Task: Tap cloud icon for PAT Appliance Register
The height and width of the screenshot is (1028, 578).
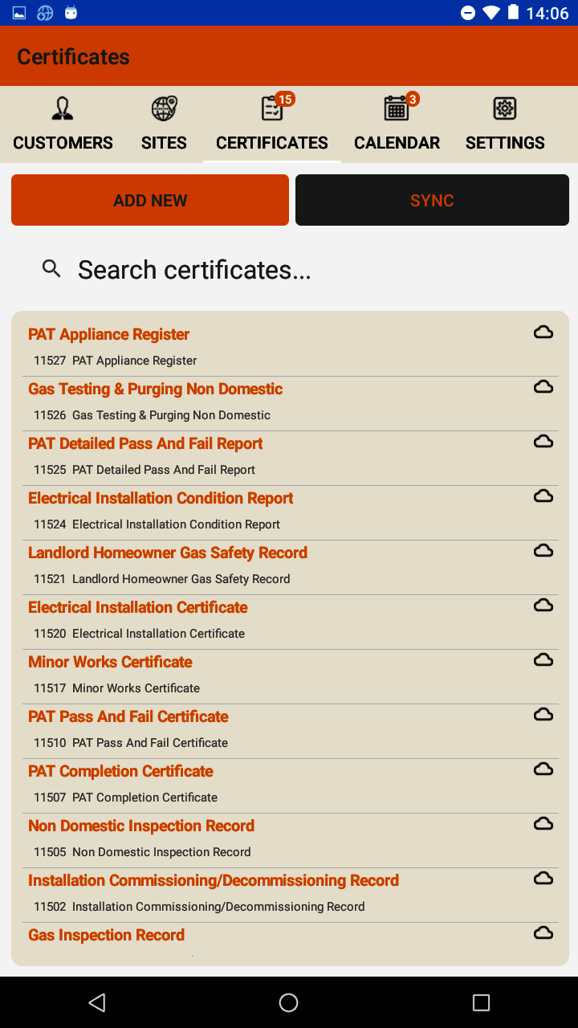Action: (543, 332)
